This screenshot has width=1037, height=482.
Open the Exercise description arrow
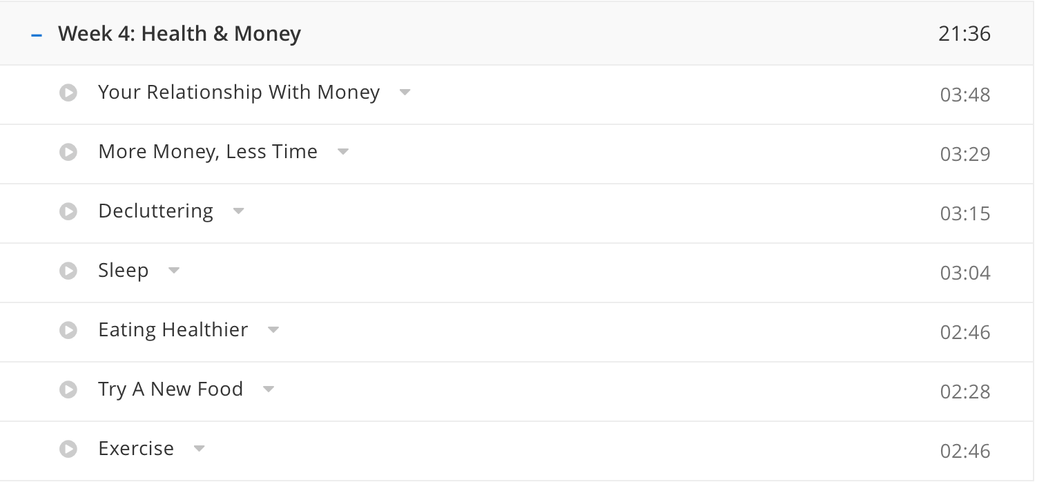point(200,449)
